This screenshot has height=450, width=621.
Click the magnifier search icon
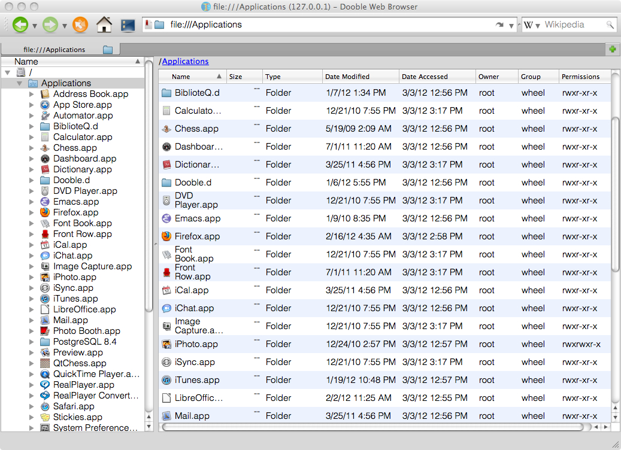(x=610, y=25)
